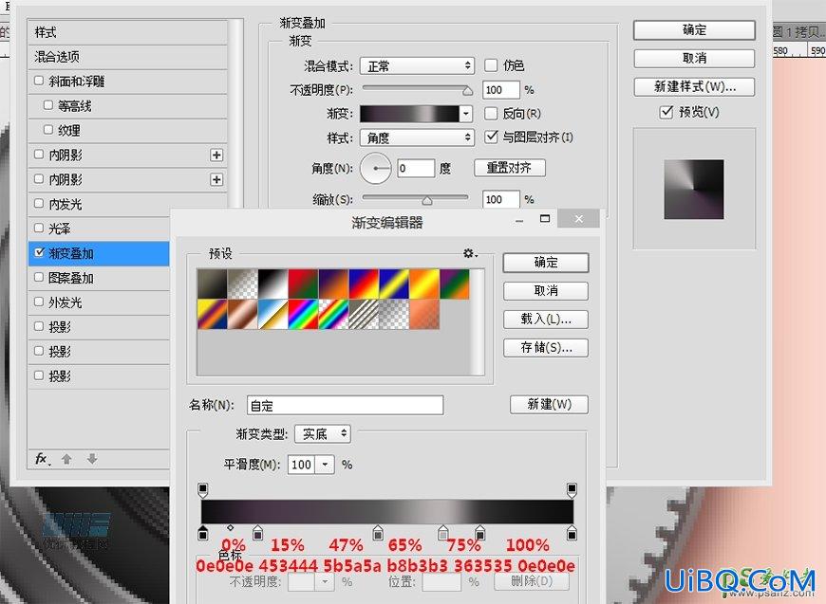Image resolution: width=826 pixels, height=604 pixels.
Task: Select the black-to-white gradient preset
Action: pyautogui.click(x=272, y=284)
